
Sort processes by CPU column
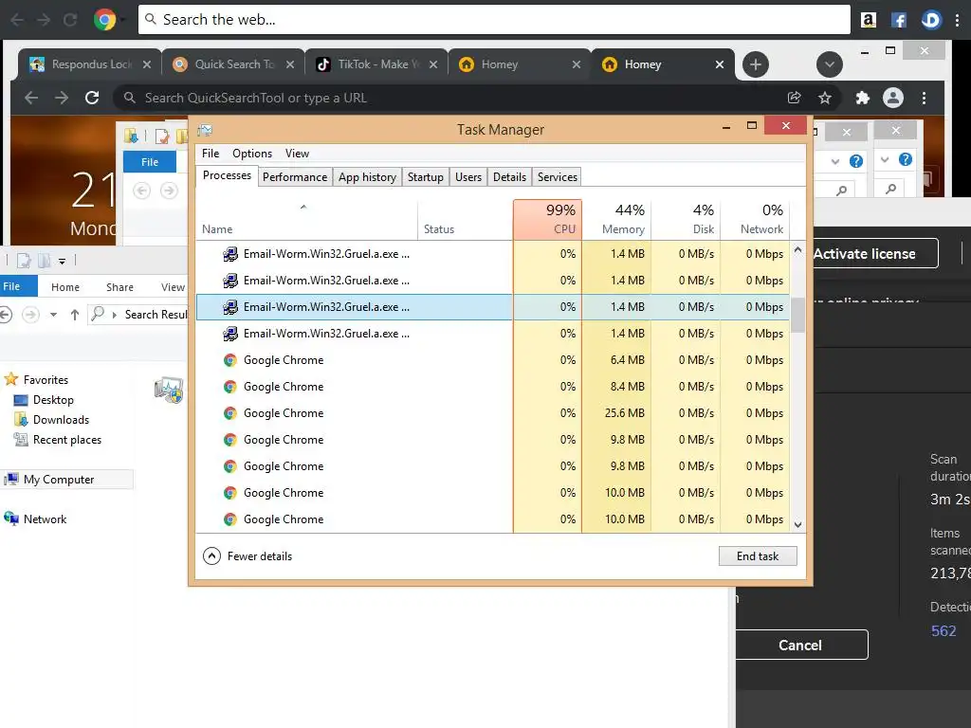click(x=547, y=220)
